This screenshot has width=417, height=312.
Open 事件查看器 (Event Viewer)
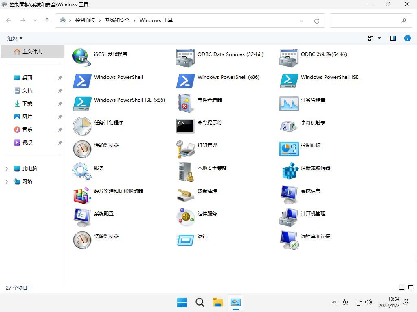[185, 103]
